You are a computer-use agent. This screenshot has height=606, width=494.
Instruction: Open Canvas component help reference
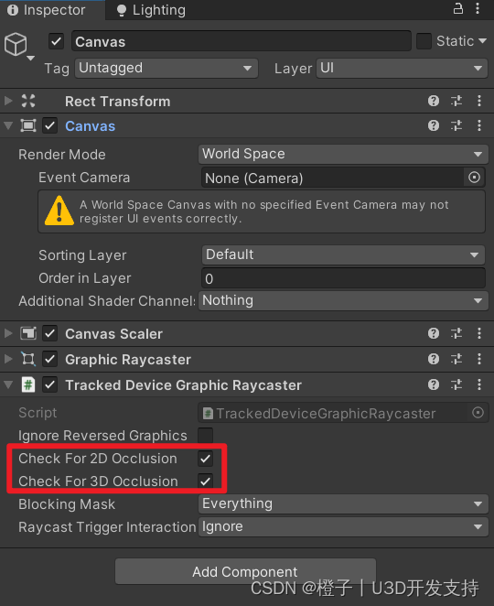(434, 125)
